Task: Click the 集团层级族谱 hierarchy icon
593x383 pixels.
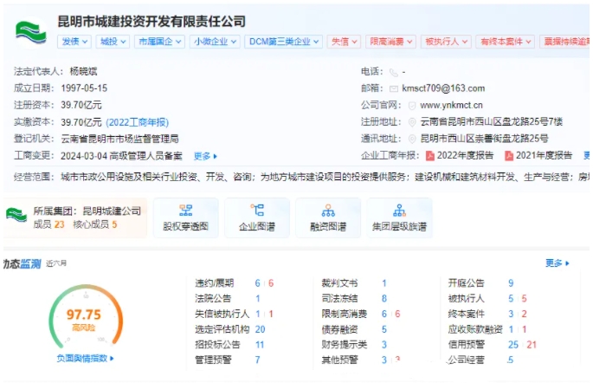Action: pos(399,211)
